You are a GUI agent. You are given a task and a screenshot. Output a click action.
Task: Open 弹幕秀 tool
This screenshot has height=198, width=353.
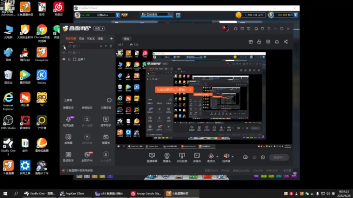pyautogui.click(x=106, y=139)
